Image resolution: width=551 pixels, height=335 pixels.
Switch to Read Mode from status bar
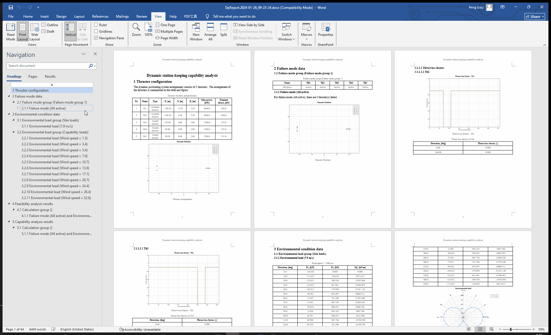coord(469,329)
